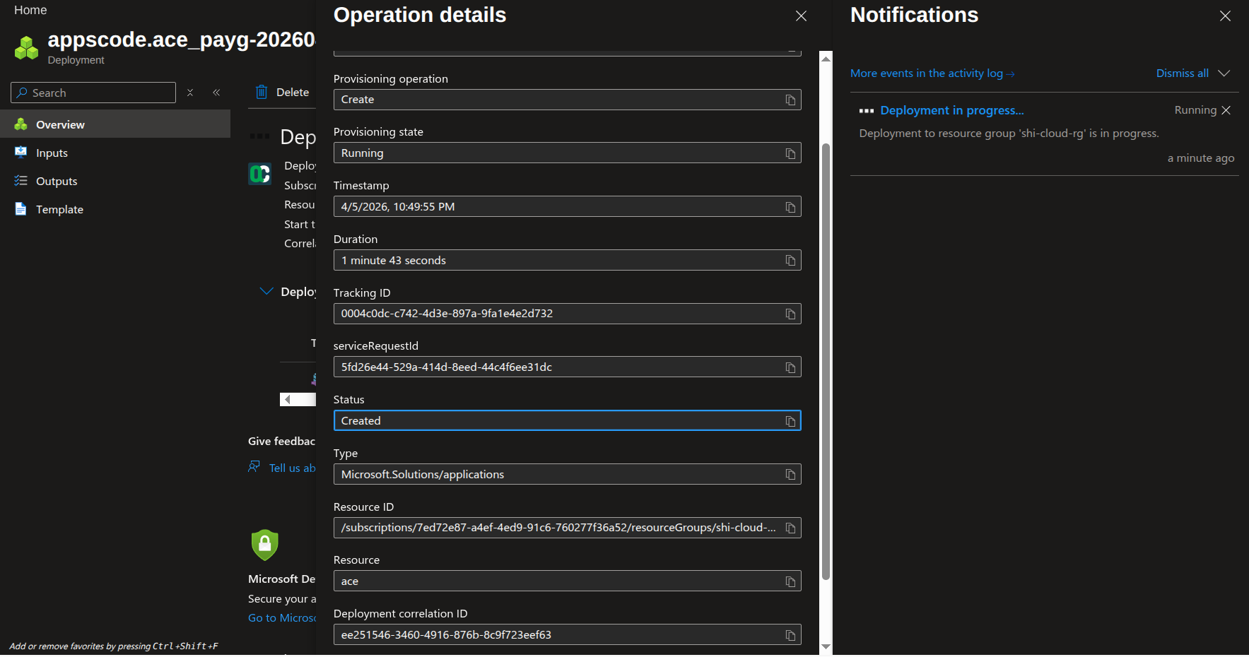Expand the Dismiss all dropdown chevron
The width and height of the screenshot is (1249, 657).
1224,73
